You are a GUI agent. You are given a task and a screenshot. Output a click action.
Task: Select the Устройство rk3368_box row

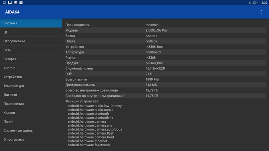point(165,47)
